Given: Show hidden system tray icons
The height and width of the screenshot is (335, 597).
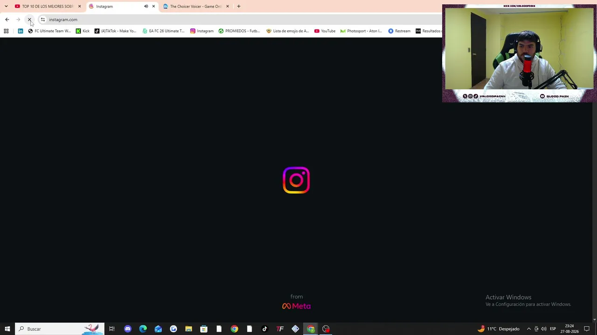Looking at the screenshot, I should pos(528,329).
